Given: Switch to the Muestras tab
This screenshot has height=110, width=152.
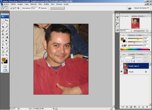Looking at the screenshot, I should pos(132,35).
